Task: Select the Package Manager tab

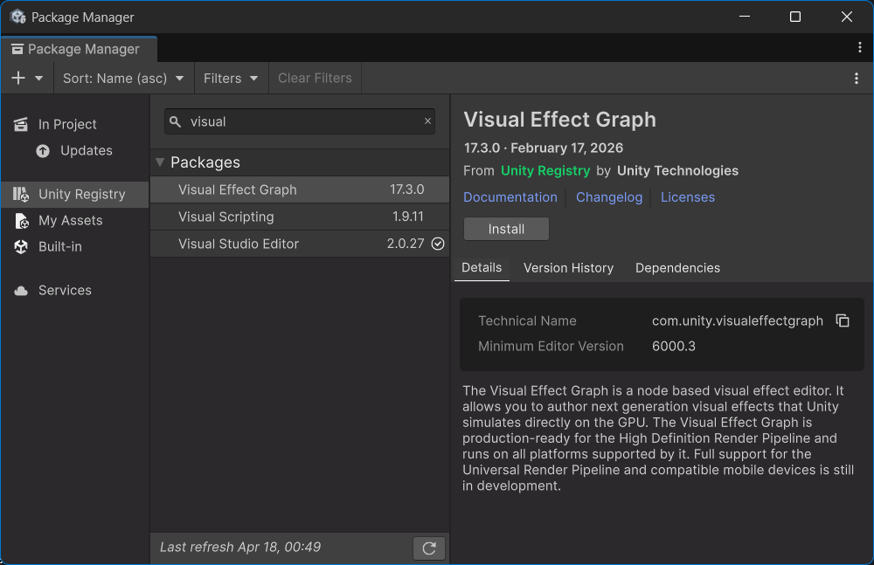Action: pos(79,49)
